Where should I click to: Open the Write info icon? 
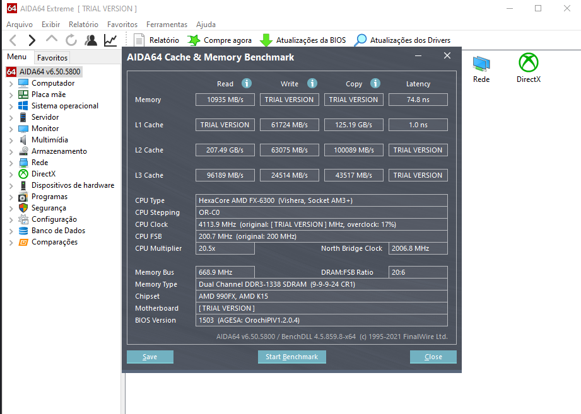click(312, 83)
